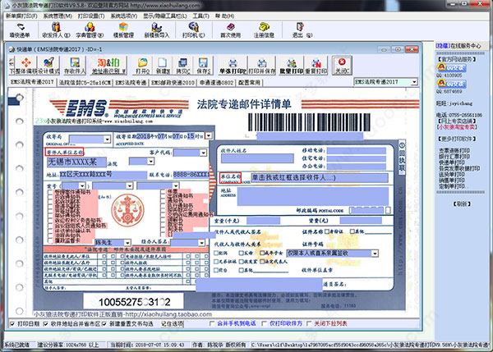Open 显示/隐藏工具栏(L) menu
493x352 pixels.
tap(165, 16)
